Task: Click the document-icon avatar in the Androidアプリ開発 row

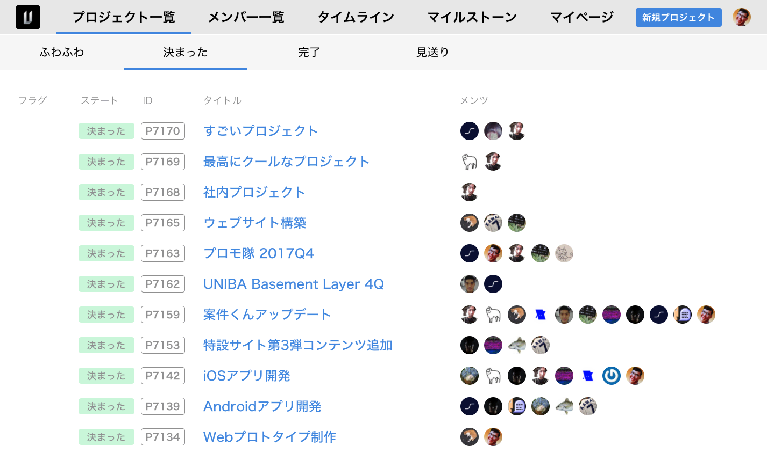Action: tap(517, 406)
